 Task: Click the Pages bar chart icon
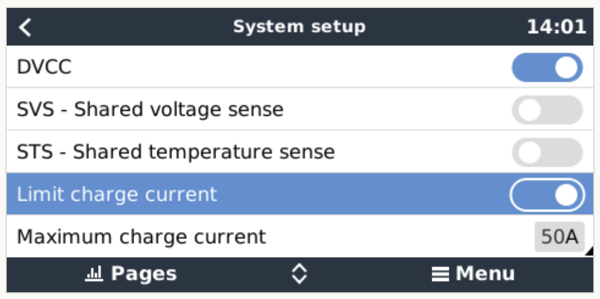pos(94,273)
